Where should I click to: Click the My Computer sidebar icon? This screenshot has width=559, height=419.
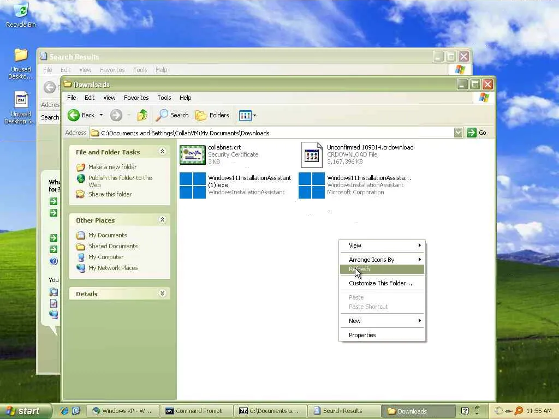[x=81, y=257]
